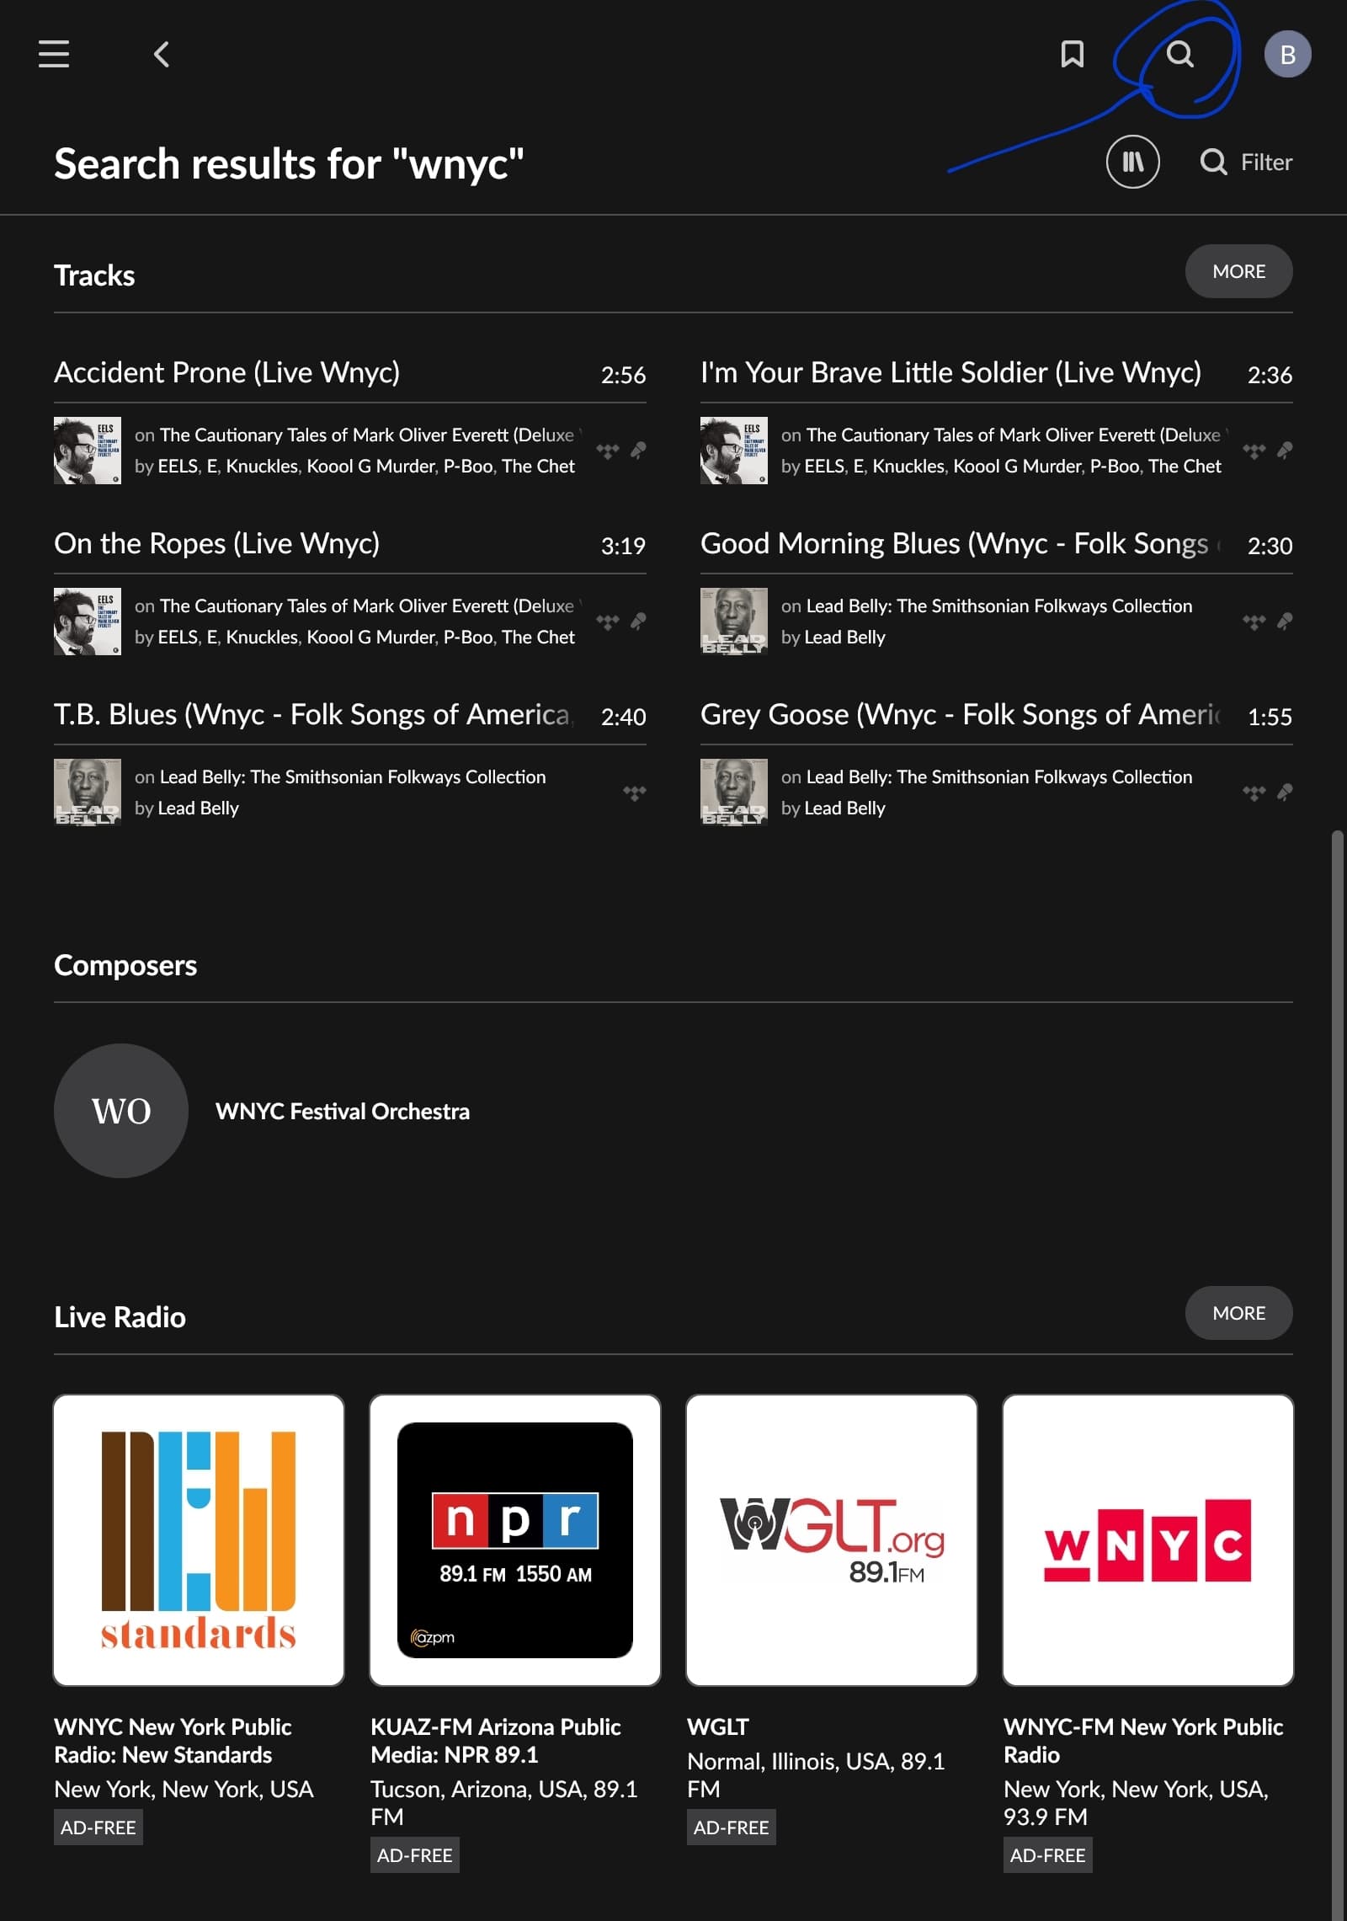The image size is (1347, 1921).
Task: Click the search magnifier icon in the top bar
Action: point(1179,54)
